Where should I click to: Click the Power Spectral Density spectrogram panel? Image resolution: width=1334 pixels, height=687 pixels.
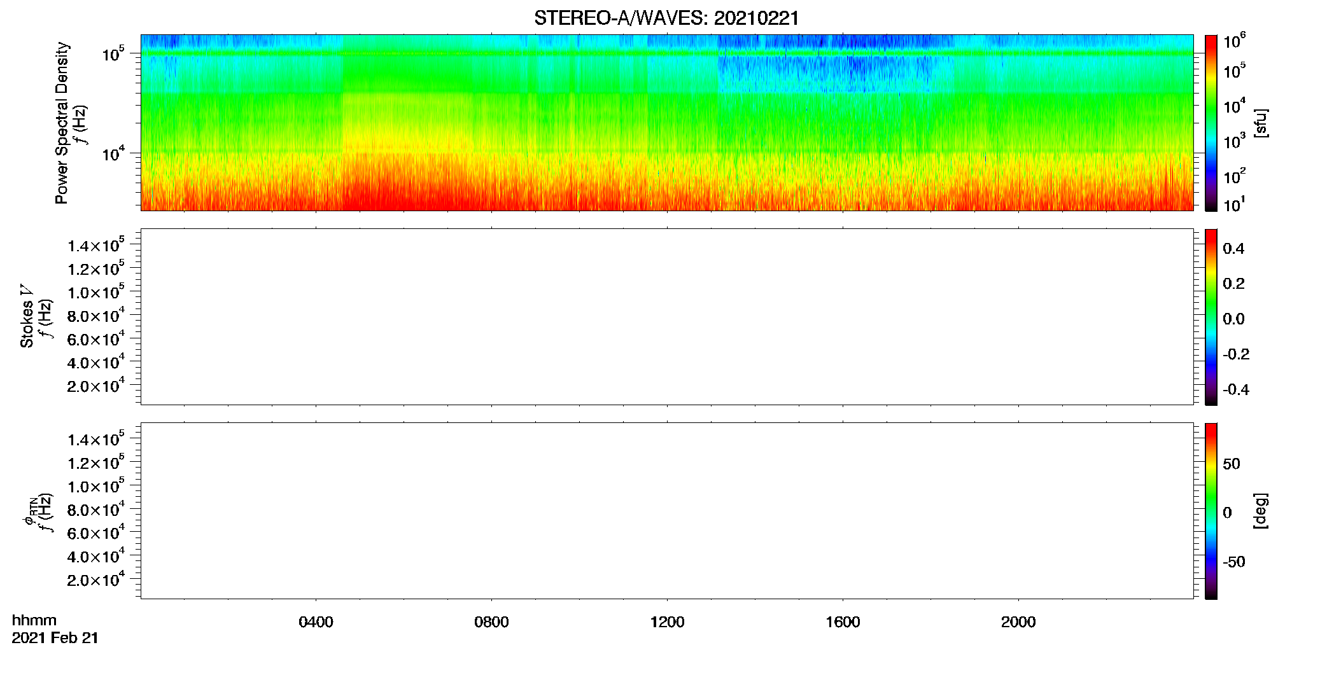(667, 122)
